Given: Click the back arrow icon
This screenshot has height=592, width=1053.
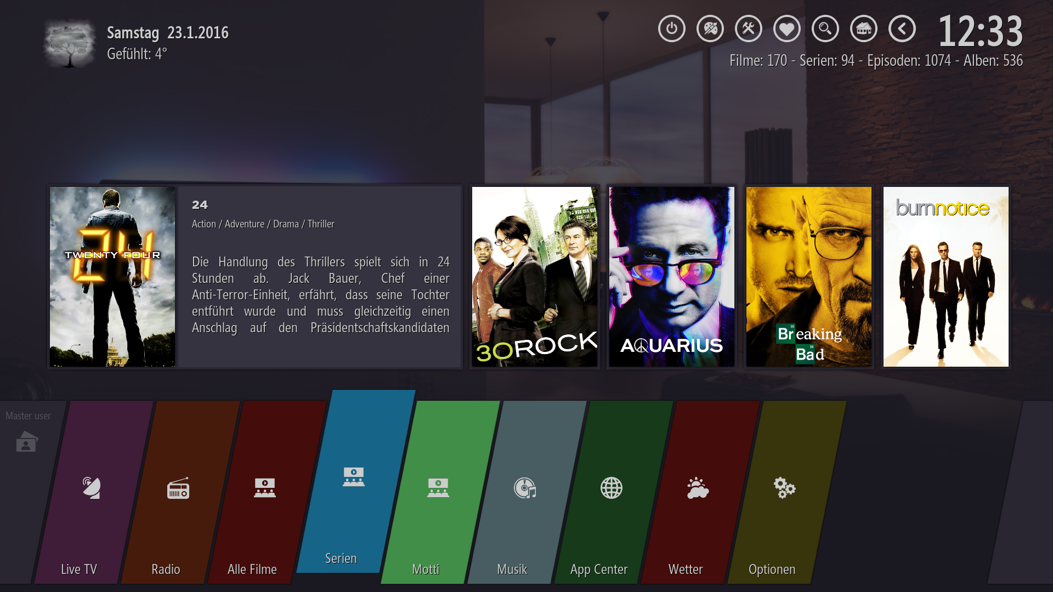Looking at the screenshot, I should click(902, 29).
